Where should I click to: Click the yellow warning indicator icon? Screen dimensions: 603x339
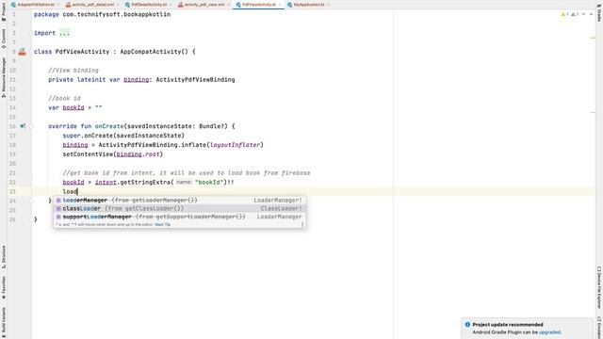click(564, 14)
